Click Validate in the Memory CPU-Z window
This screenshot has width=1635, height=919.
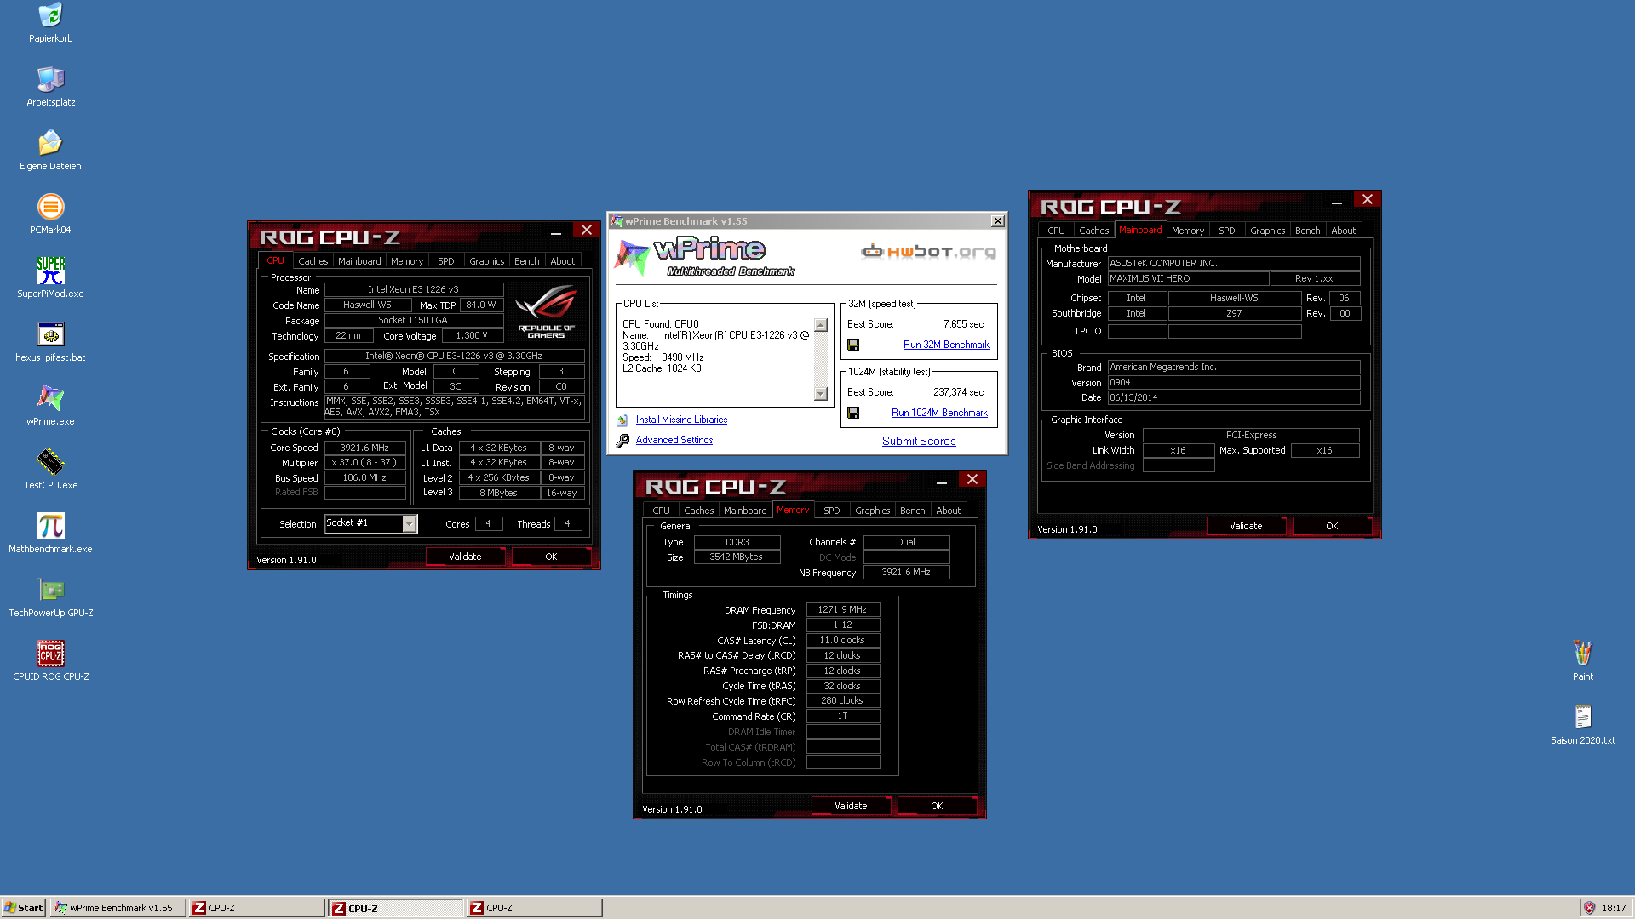(x=851, y=806)
